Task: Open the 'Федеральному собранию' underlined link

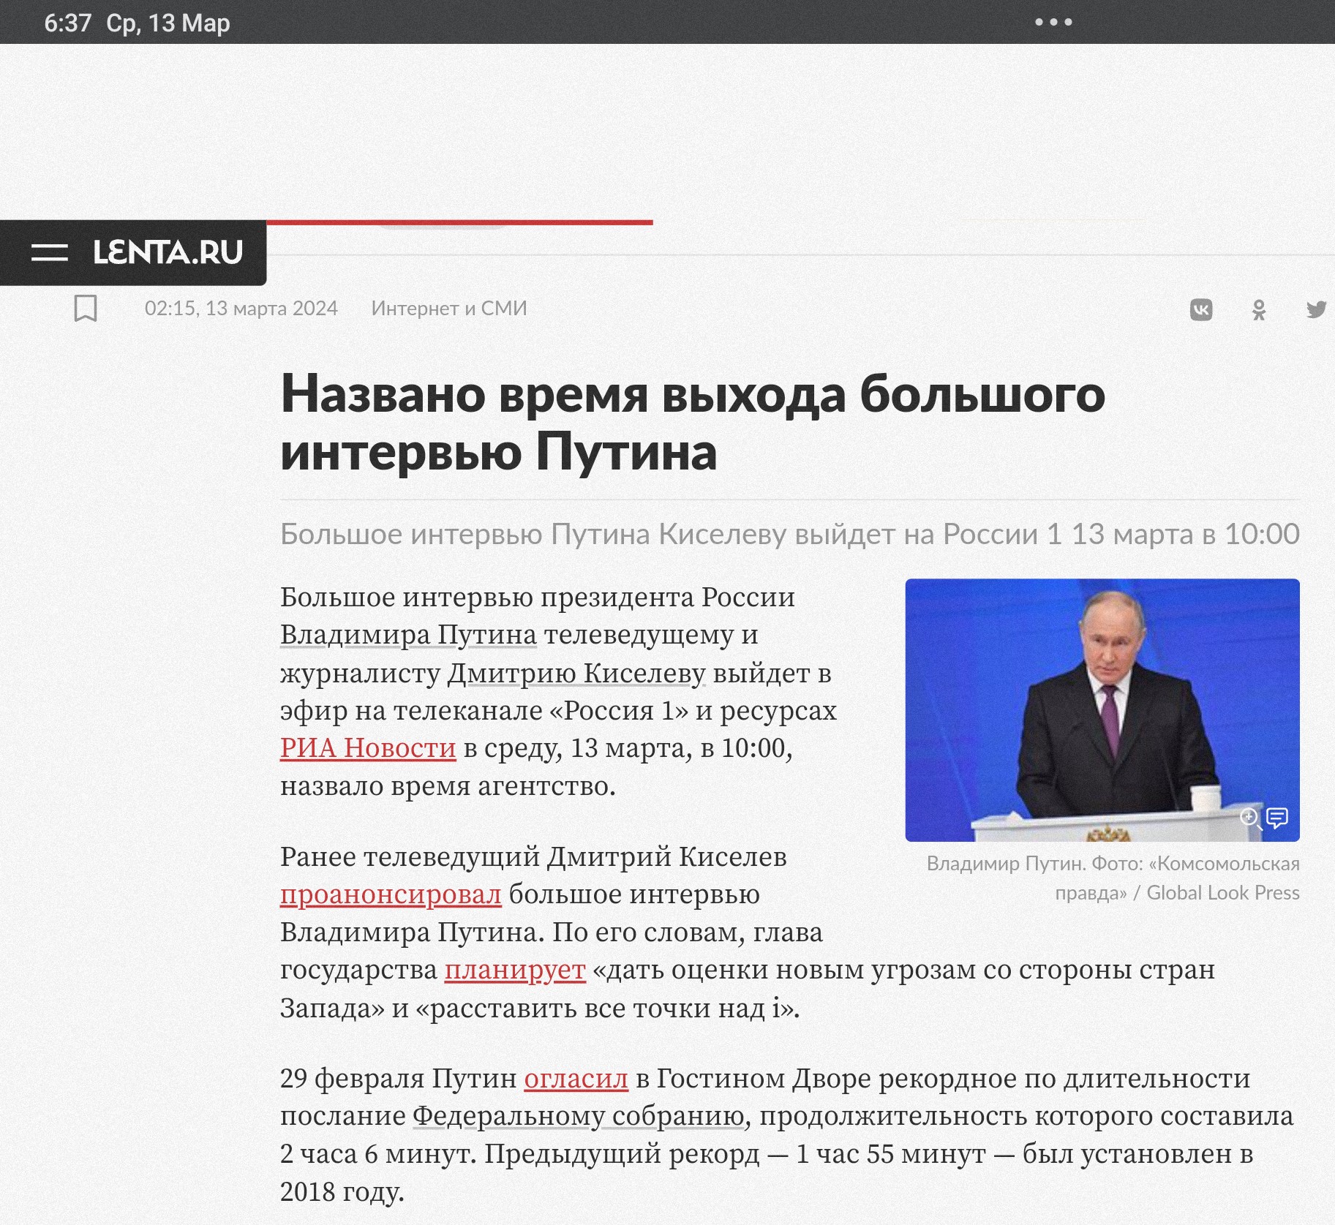Action: (x=578, y=1117)
